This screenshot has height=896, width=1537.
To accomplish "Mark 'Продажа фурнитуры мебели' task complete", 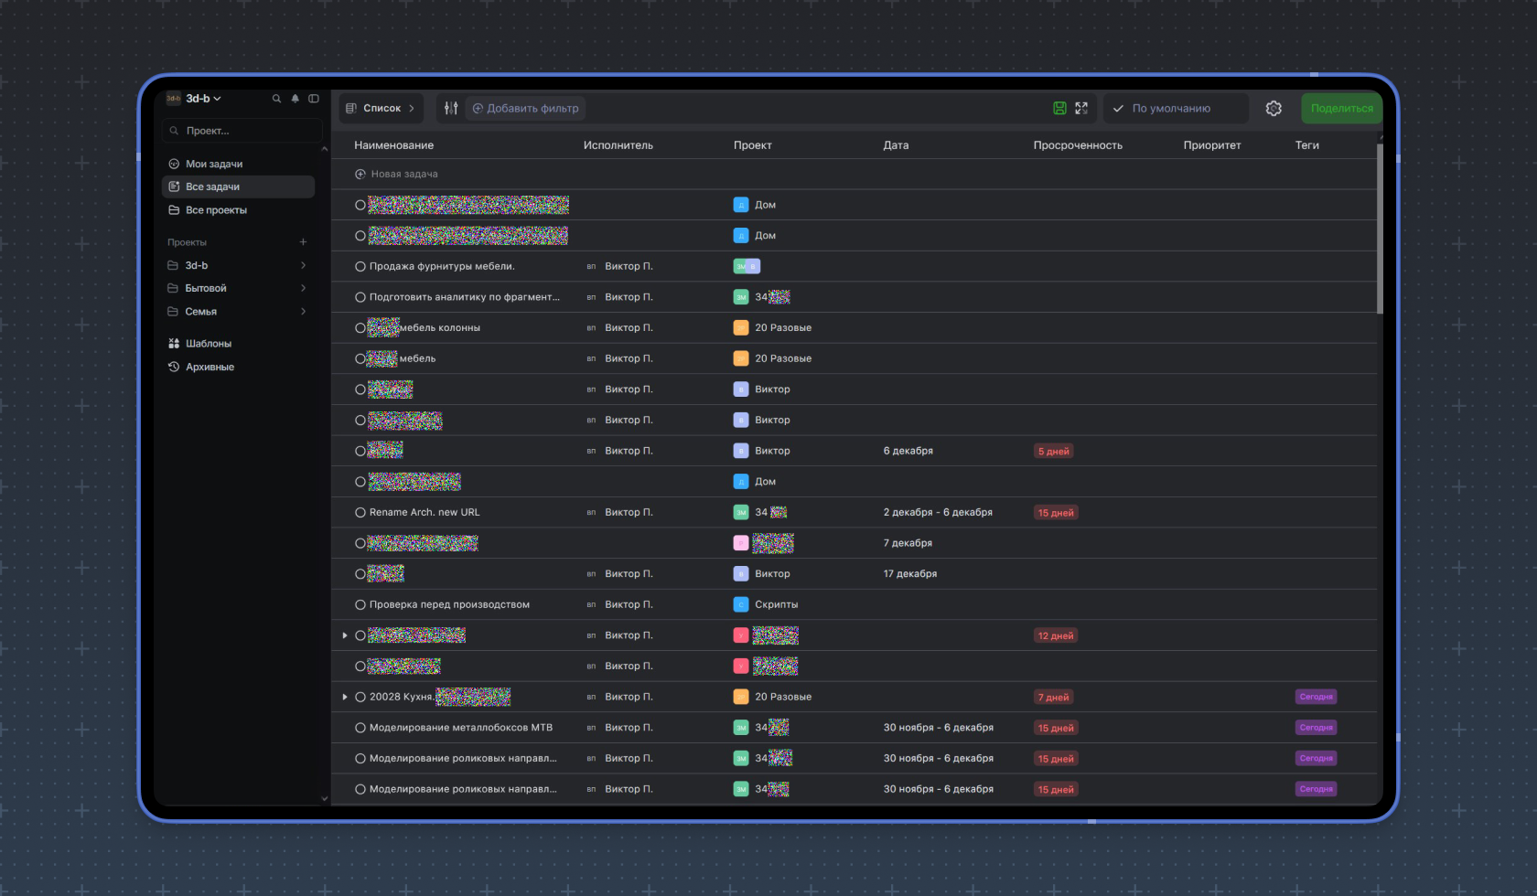I will pos(360,267).
